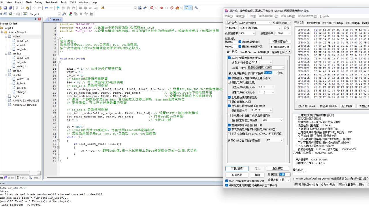Pin the Project panel with pushpin icon
The image size is (369, 207).
click(36, 19)
